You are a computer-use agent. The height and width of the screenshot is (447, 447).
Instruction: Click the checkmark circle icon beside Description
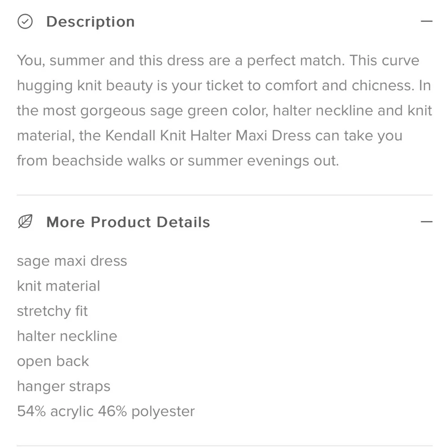pyautogui.click(x=25, y=21)
